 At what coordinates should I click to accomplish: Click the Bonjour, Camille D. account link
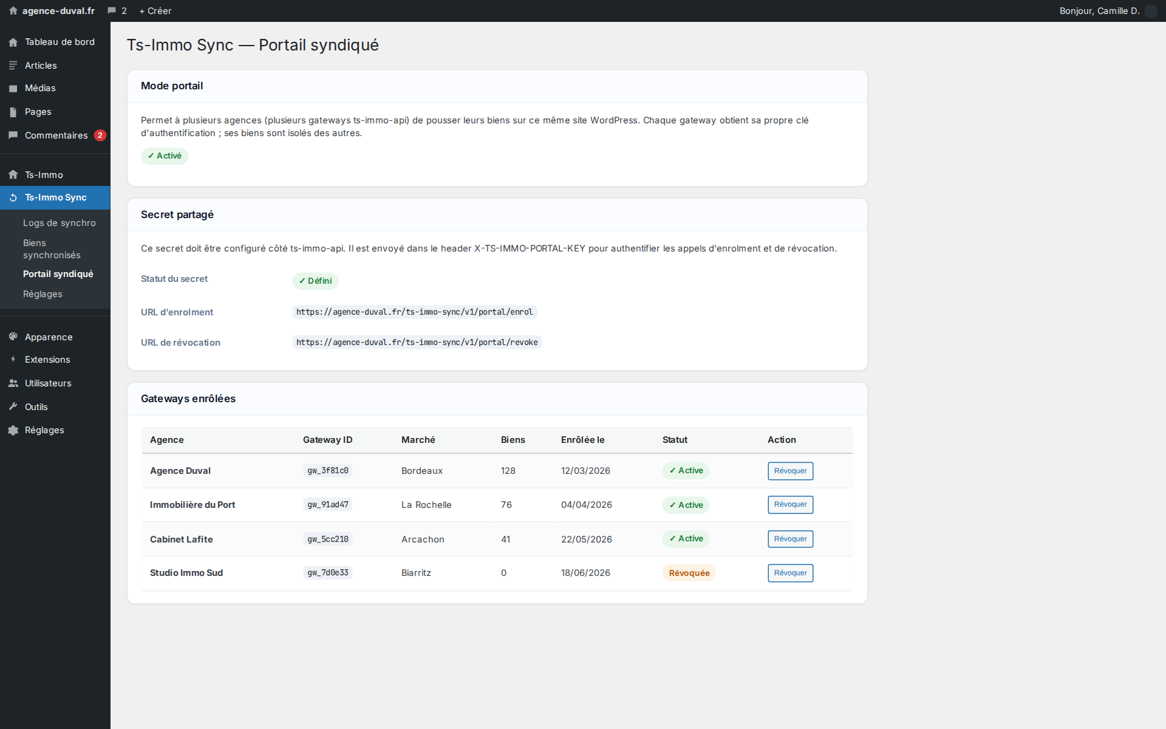1099,11
